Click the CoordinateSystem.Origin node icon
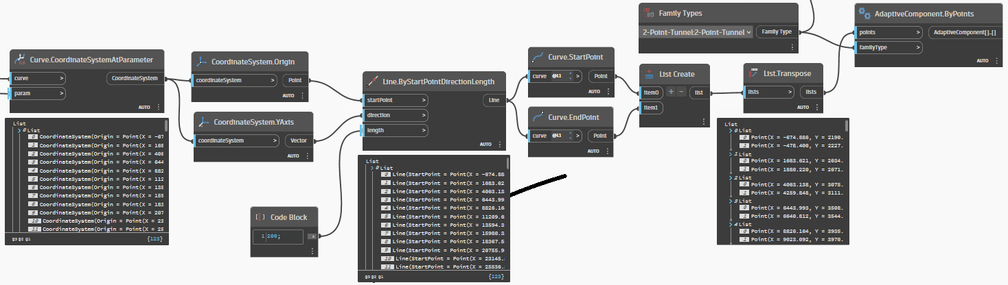Screen dimensions: 1008x285 (203, 62)
